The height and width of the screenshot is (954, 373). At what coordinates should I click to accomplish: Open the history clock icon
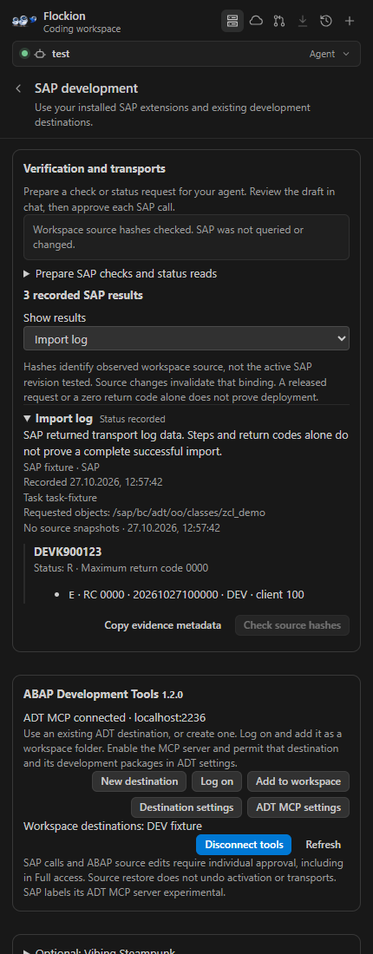pyautogui.click(x=326, y=22)
